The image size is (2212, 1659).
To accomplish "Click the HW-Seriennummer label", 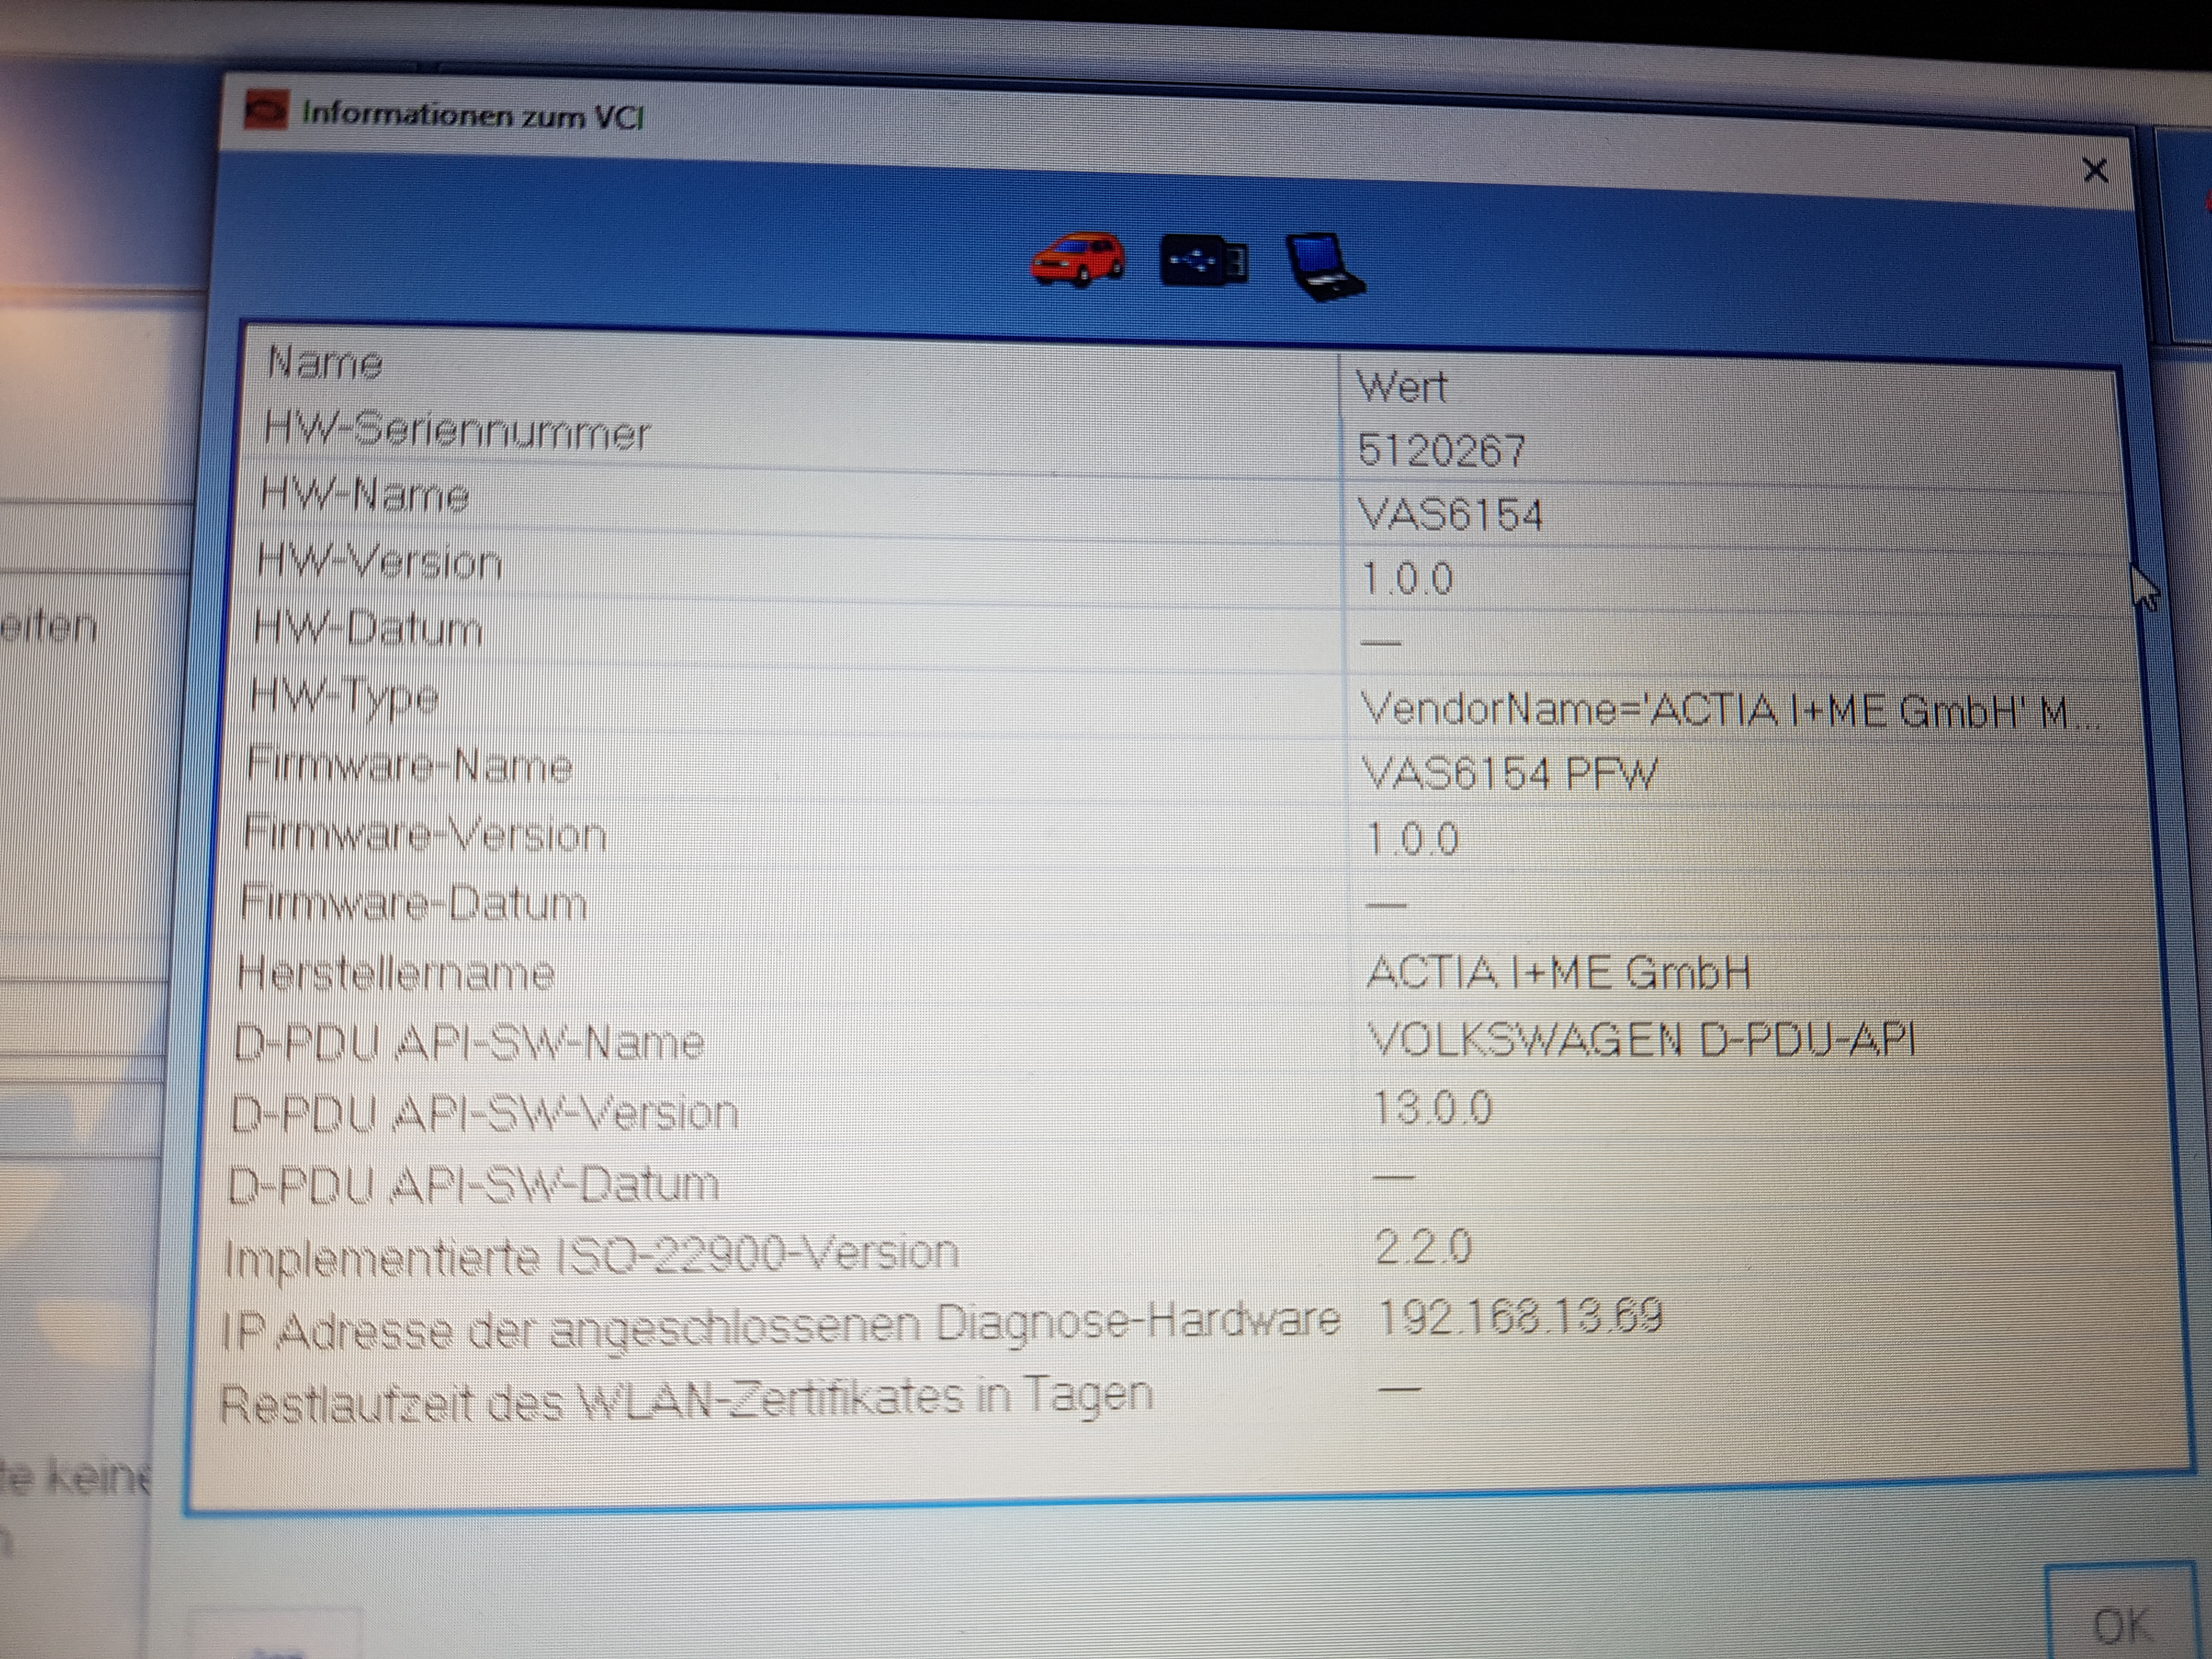I will click(x=457, y=431).
